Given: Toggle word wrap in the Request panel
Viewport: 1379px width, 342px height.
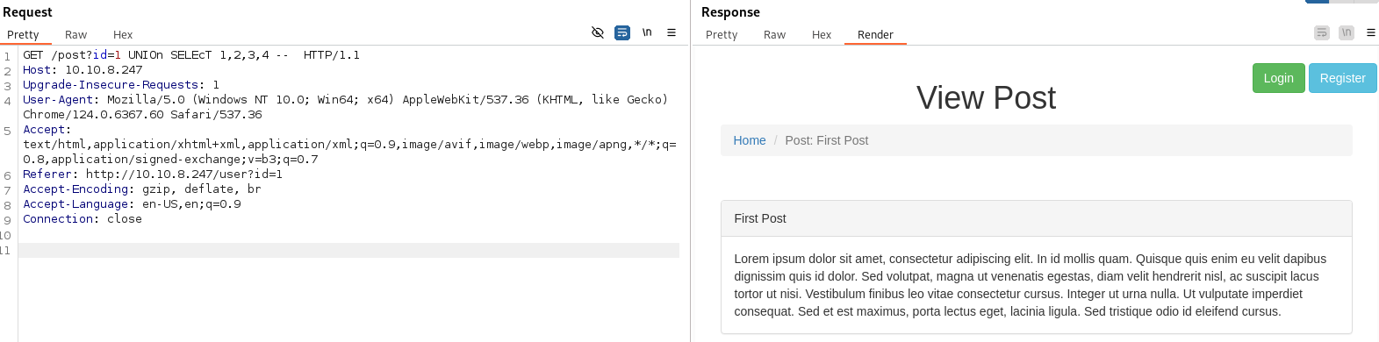Looking at the screenshot, I should 622,32.
